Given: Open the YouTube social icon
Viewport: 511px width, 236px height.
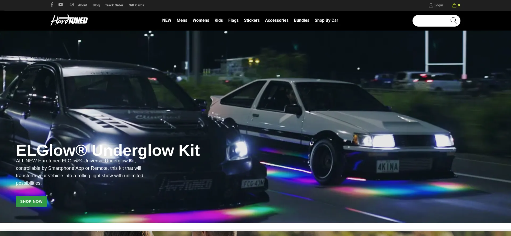Looking at the screenshot, I should coord(61,5).
